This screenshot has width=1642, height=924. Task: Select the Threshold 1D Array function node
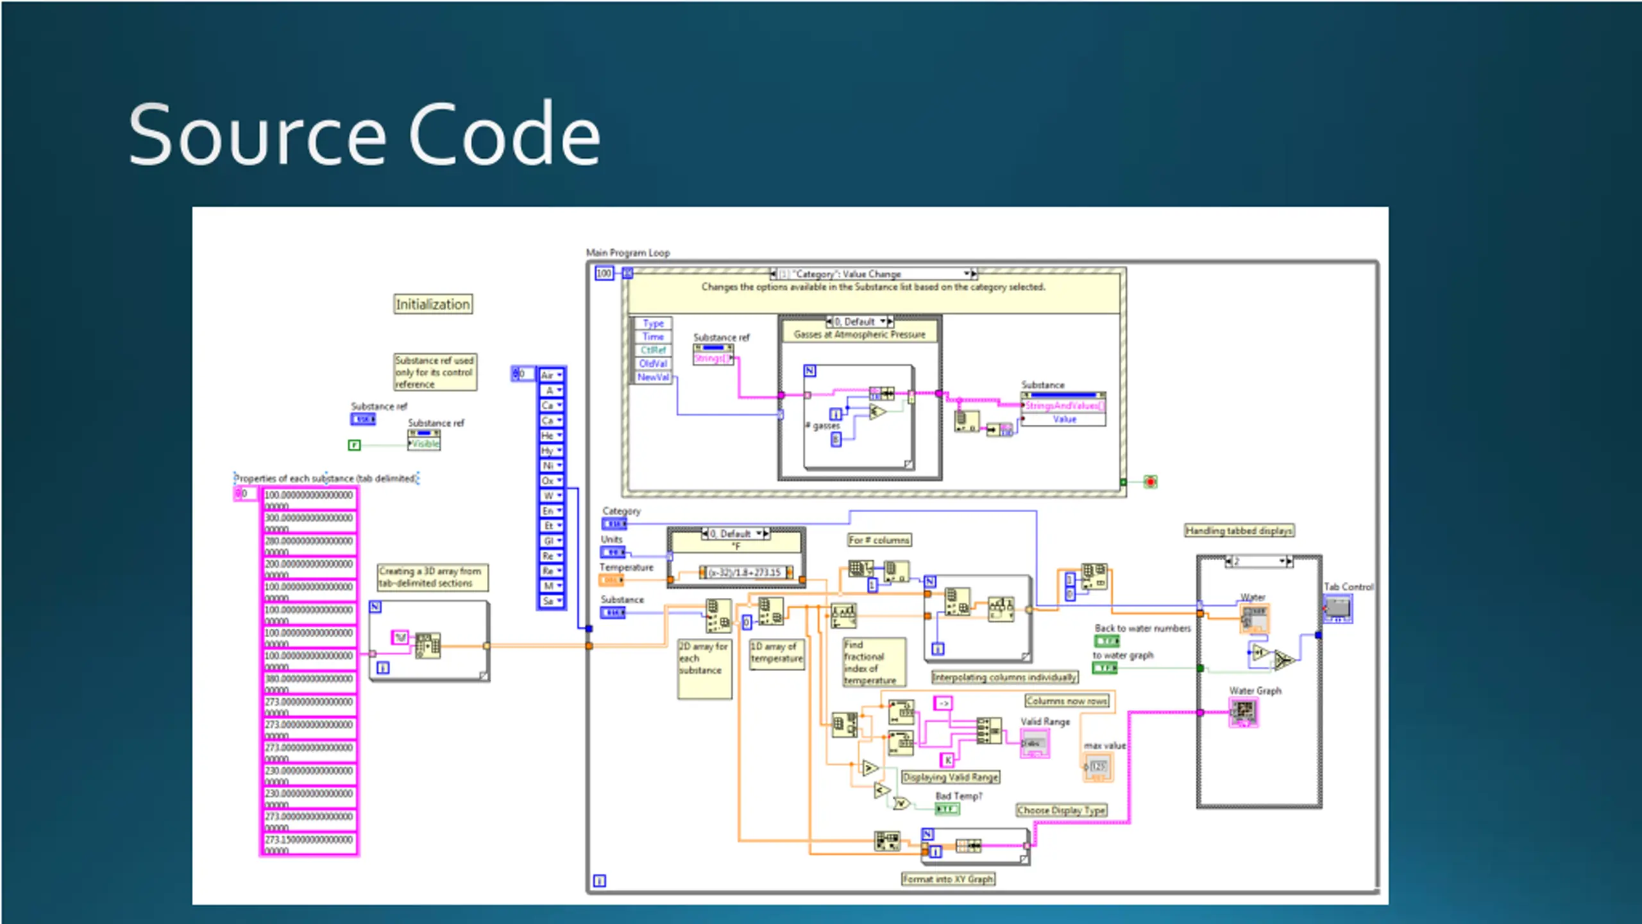[843, 616]
